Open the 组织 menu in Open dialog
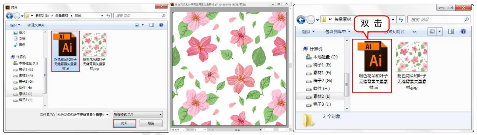This screenshot has height=135, width=477. point(15,25)
